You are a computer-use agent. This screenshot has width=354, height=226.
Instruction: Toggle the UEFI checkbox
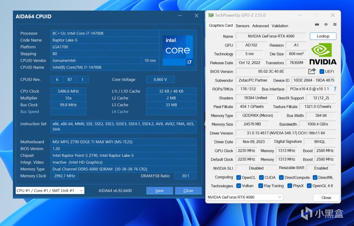[322, 72]
